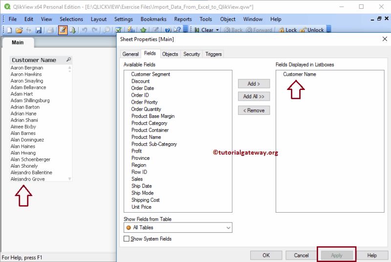Select Region in Available Fields
The height and width of the screenshot is (262, 391).
coord(139,165)
